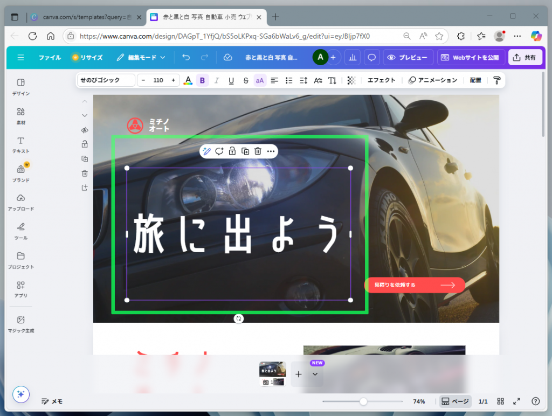The image size is (552, 416).
Task: Open the spacing adjustment icon in toolbar
Action: click(303, 80)
